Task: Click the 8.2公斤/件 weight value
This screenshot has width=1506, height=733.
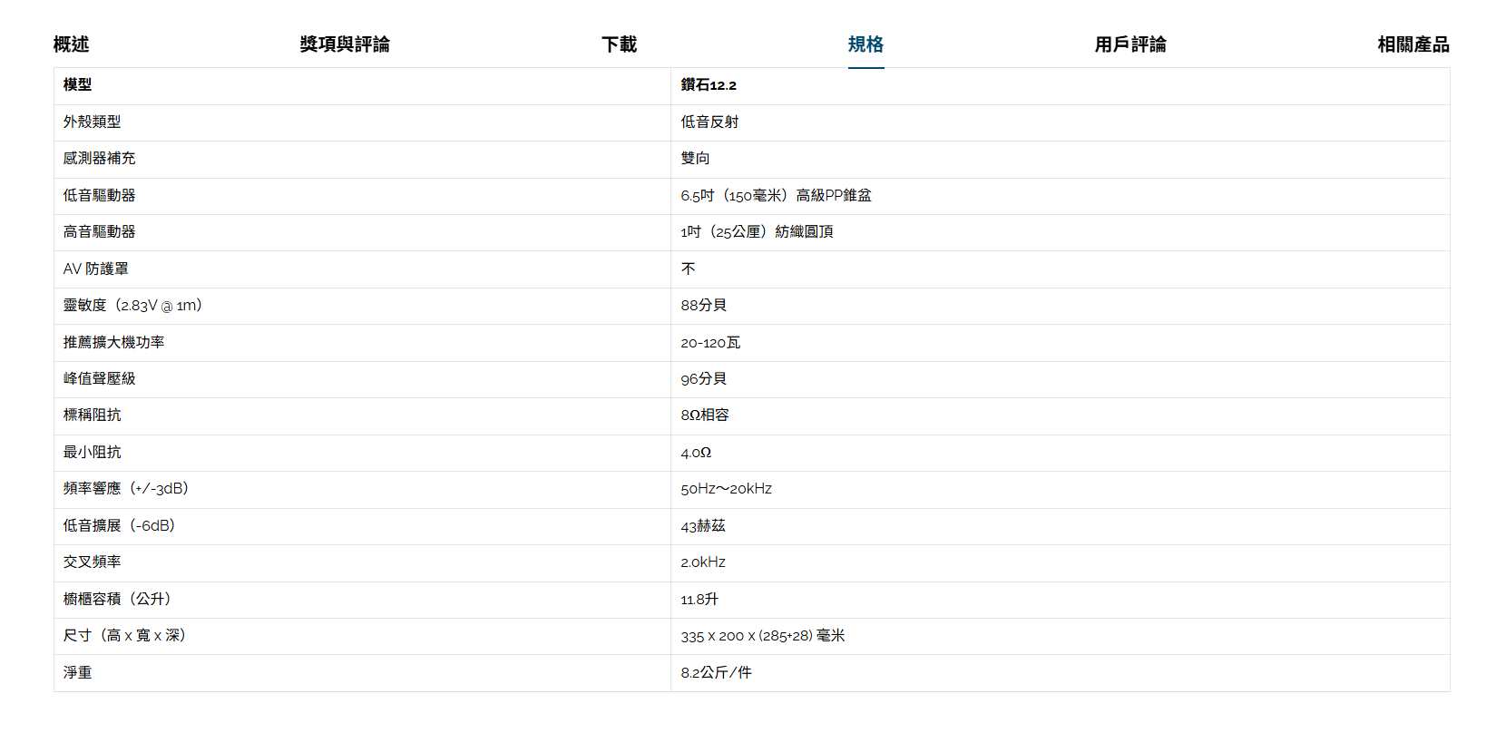Action: point(717,672)
